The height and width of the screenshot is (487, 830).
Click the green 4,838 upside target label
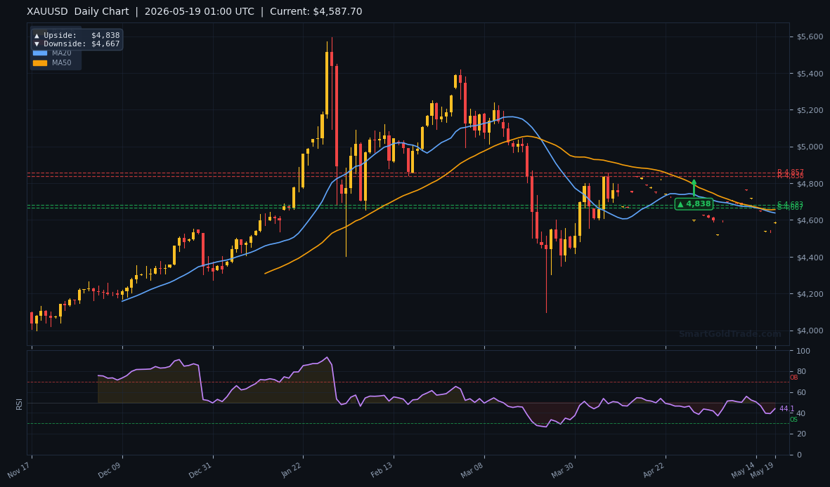click(694, 204)
